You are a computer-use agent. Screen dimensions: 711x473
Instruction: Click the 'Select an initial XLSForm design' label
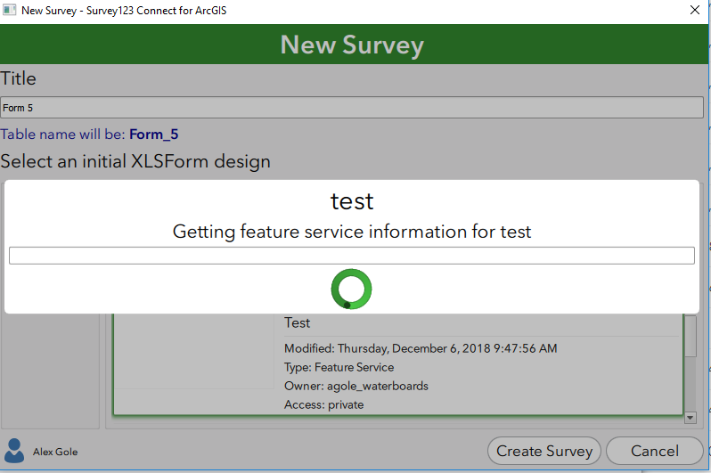[135, 161]
